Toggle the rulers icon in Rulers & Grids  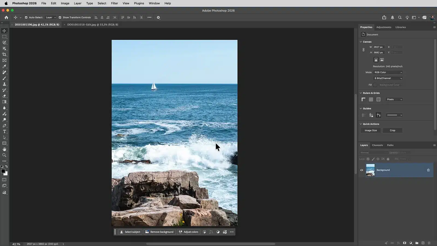[x=364, y=99]
